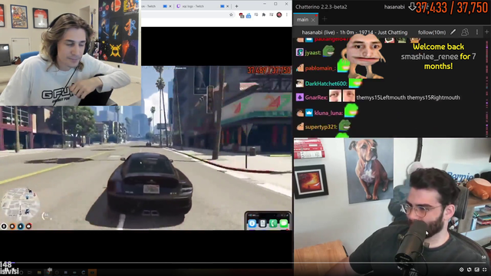Viewport: 491px width, 276px height.
Task: Click username kluna_luna in chat
Action: pos(328,113)
